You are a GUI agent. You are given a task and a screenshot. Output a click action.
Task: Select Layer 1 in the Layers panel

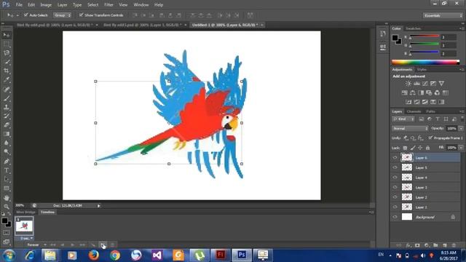tap(425, 207)
